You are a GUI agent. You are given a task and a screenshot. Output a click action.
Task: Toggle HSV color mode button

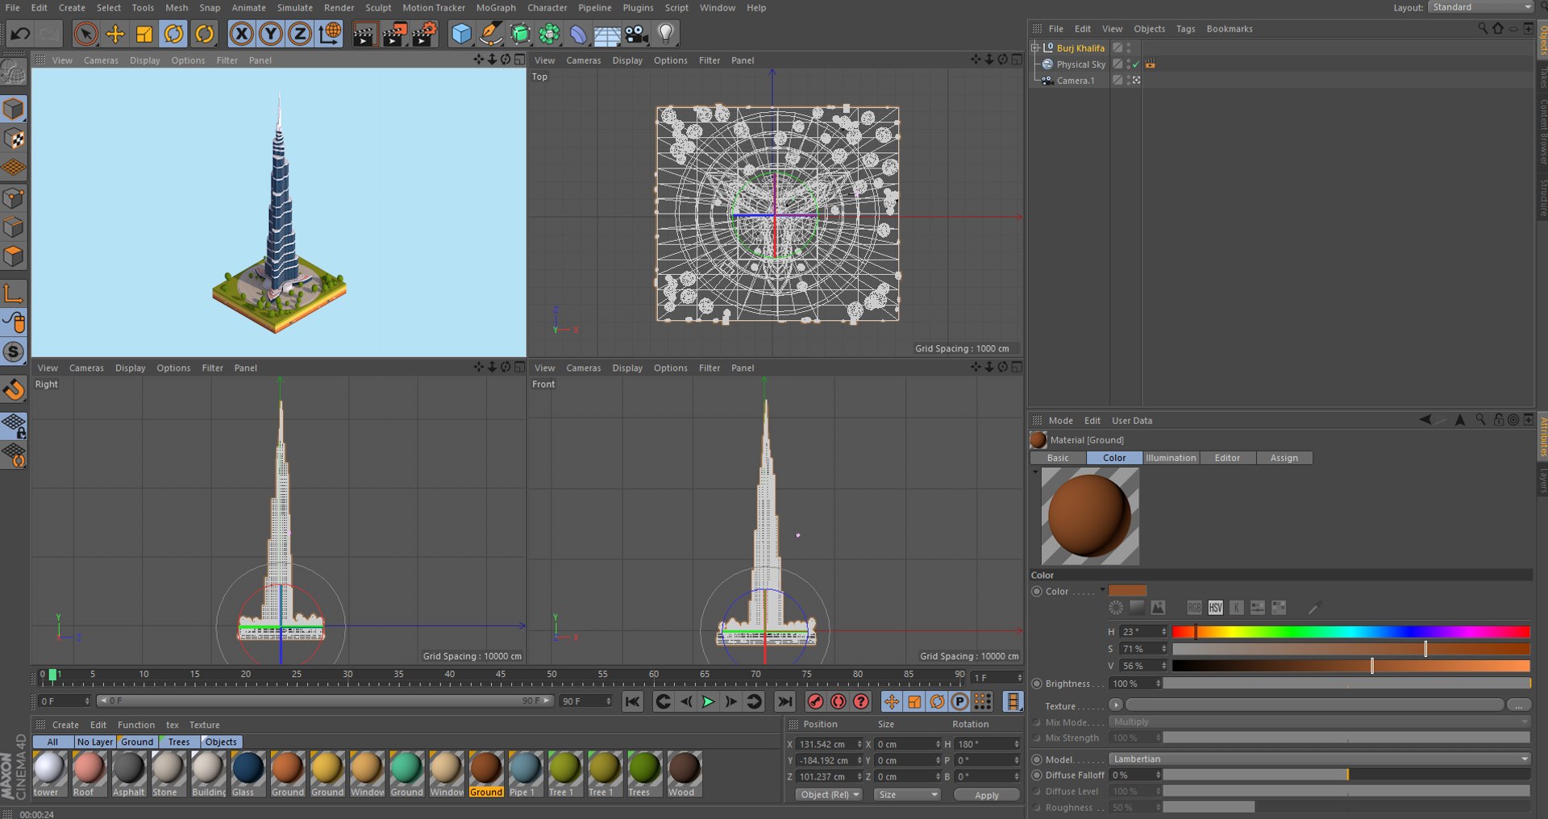tap(1215, 608)
